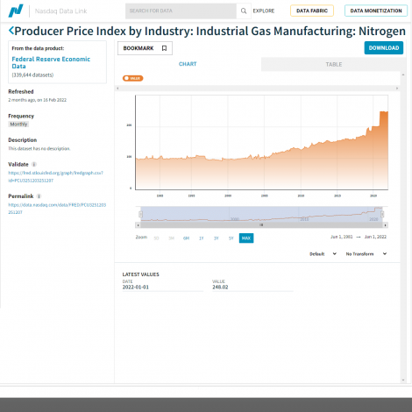Select the 3M zoom option
This screenshot has width=412, height=412.
[171, 238]
